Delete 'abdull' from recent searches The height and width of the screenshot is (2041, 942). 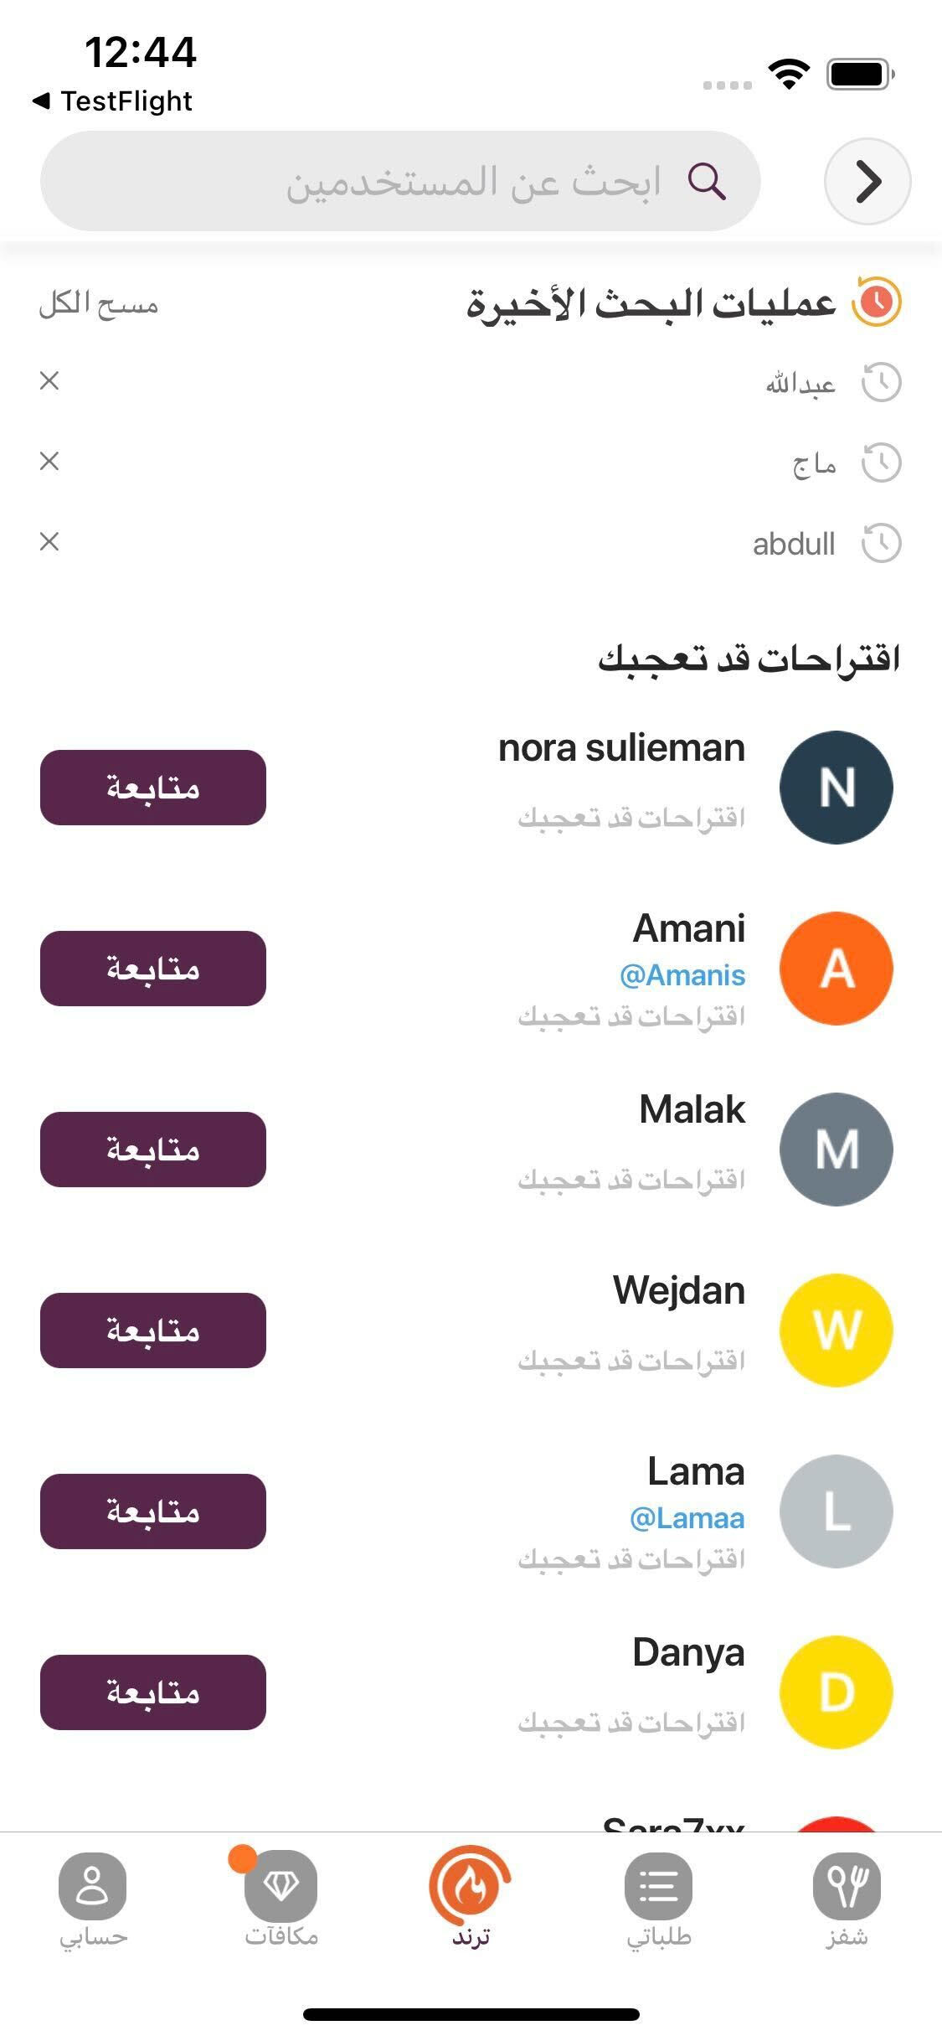pos(49,541)
